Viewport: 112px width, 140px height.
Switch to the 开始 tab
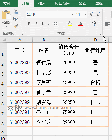point(26,3)
